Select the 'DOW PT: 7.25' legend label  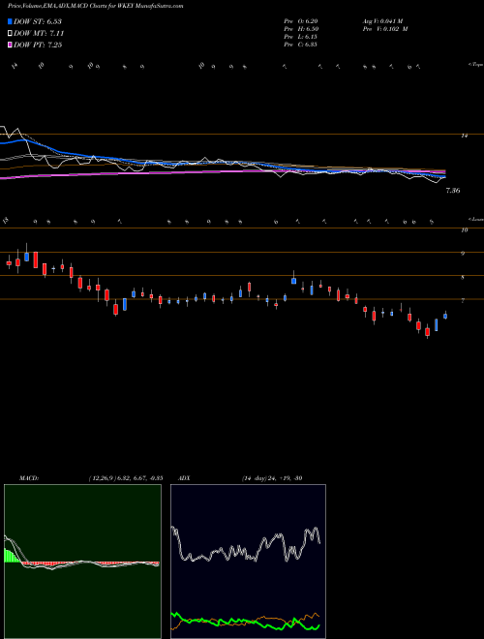[38, 45]
